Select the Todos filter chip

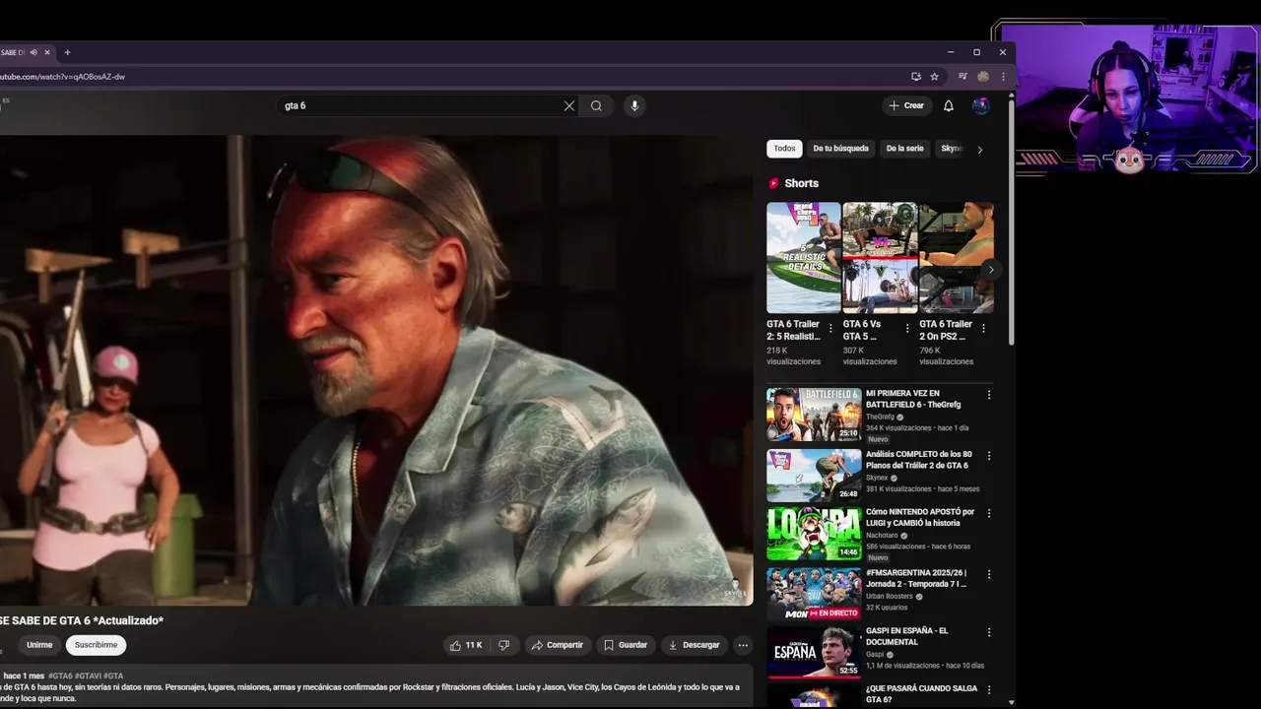(784, 149)
